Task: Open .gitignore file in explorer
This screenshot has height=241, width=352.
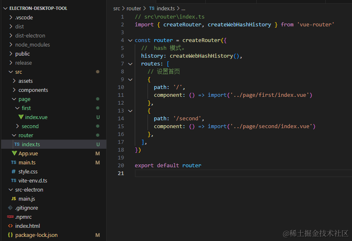Action: point(26,208)
